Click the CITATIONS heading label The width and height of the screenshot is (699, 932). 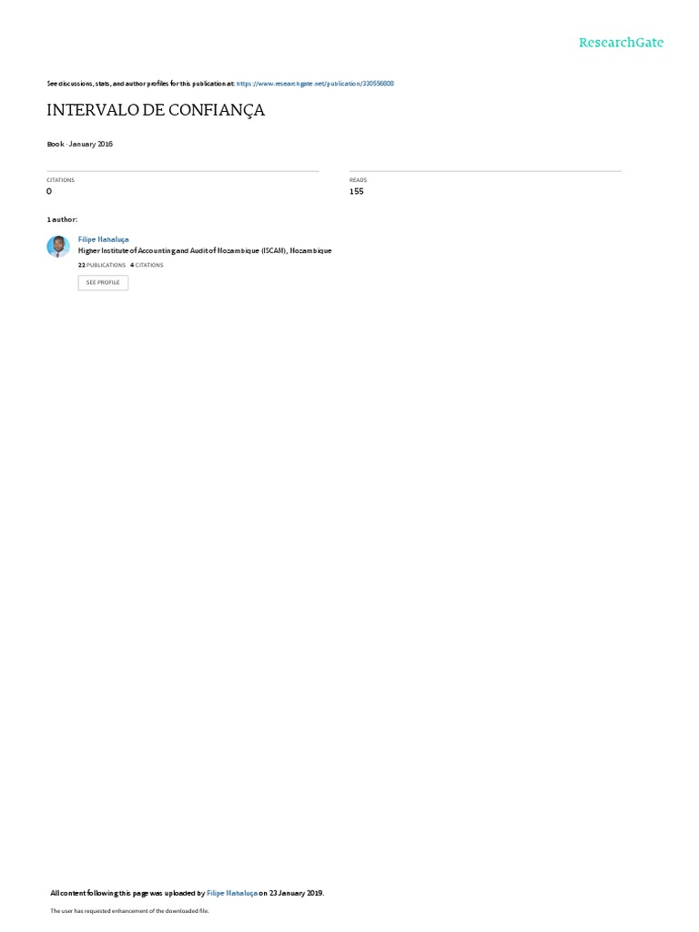61,180
